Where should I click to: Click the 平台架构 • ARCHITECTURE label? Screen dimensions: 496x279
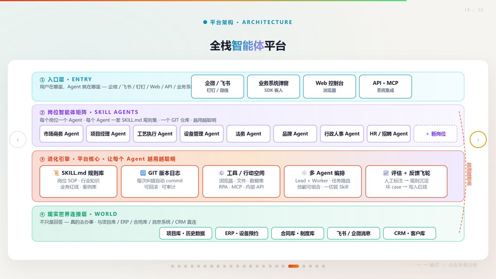[x=248, y=22]
